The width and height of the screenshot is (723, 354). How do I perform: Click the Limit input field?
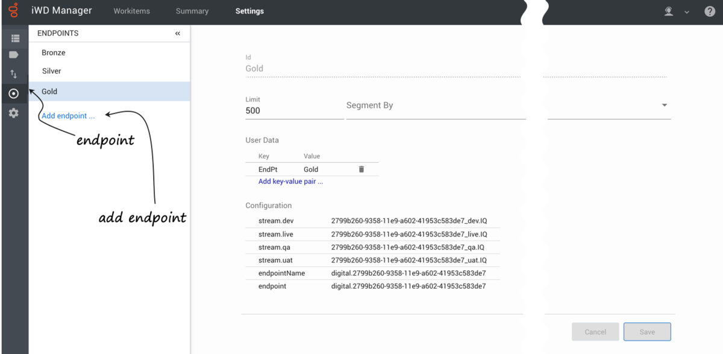293,111
